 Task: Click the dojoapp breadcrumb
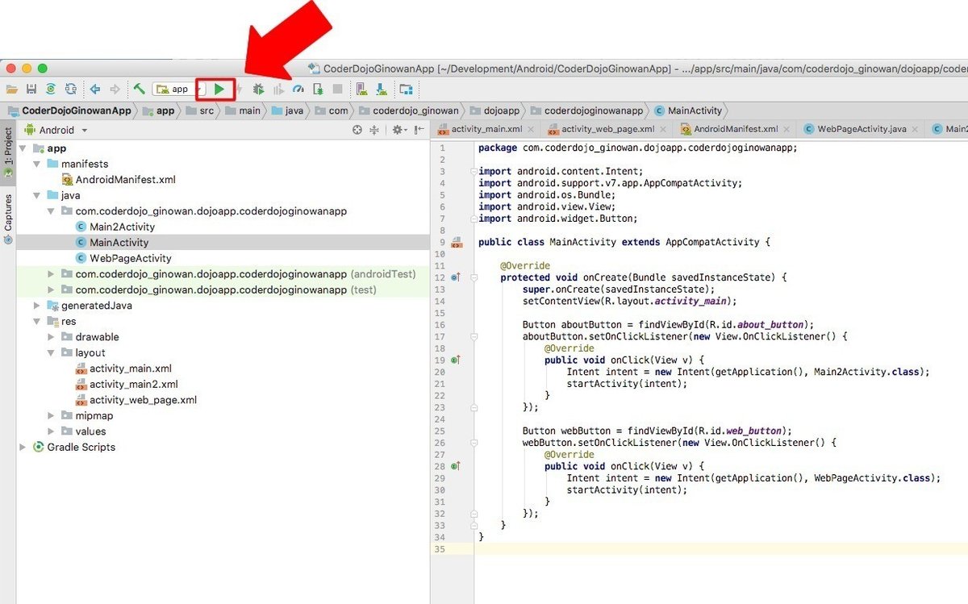(494, 110)
